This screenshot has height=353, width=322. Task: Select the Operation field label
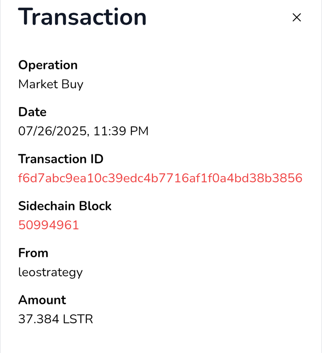tap(48, 66)
